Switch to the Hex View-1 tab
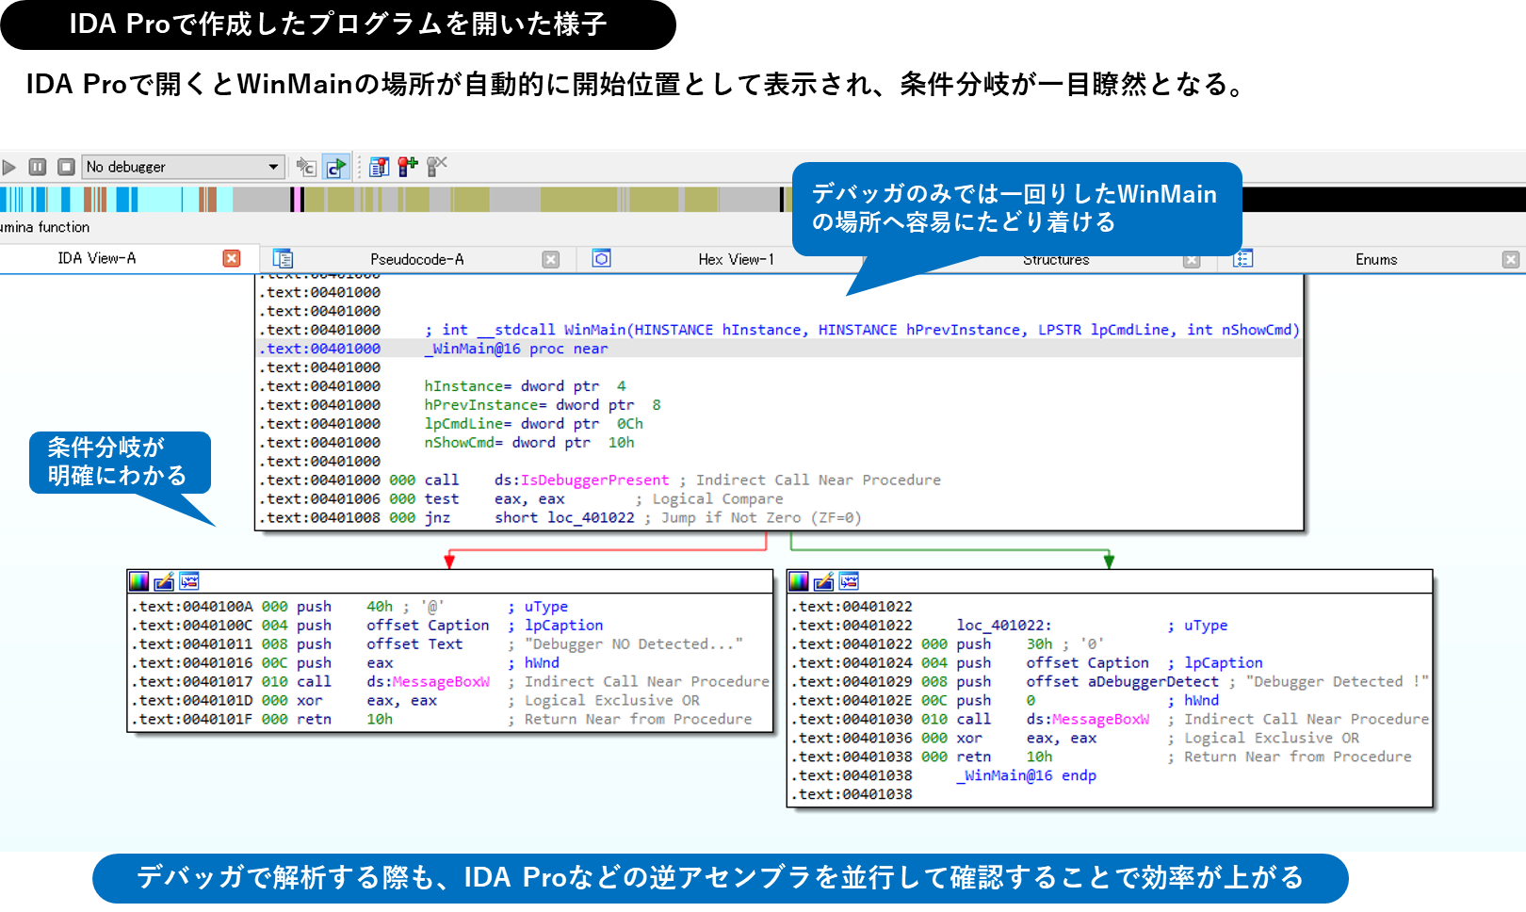Viewport: 1526px width, 912px height. pyautogui.click(x=736, y=259)
